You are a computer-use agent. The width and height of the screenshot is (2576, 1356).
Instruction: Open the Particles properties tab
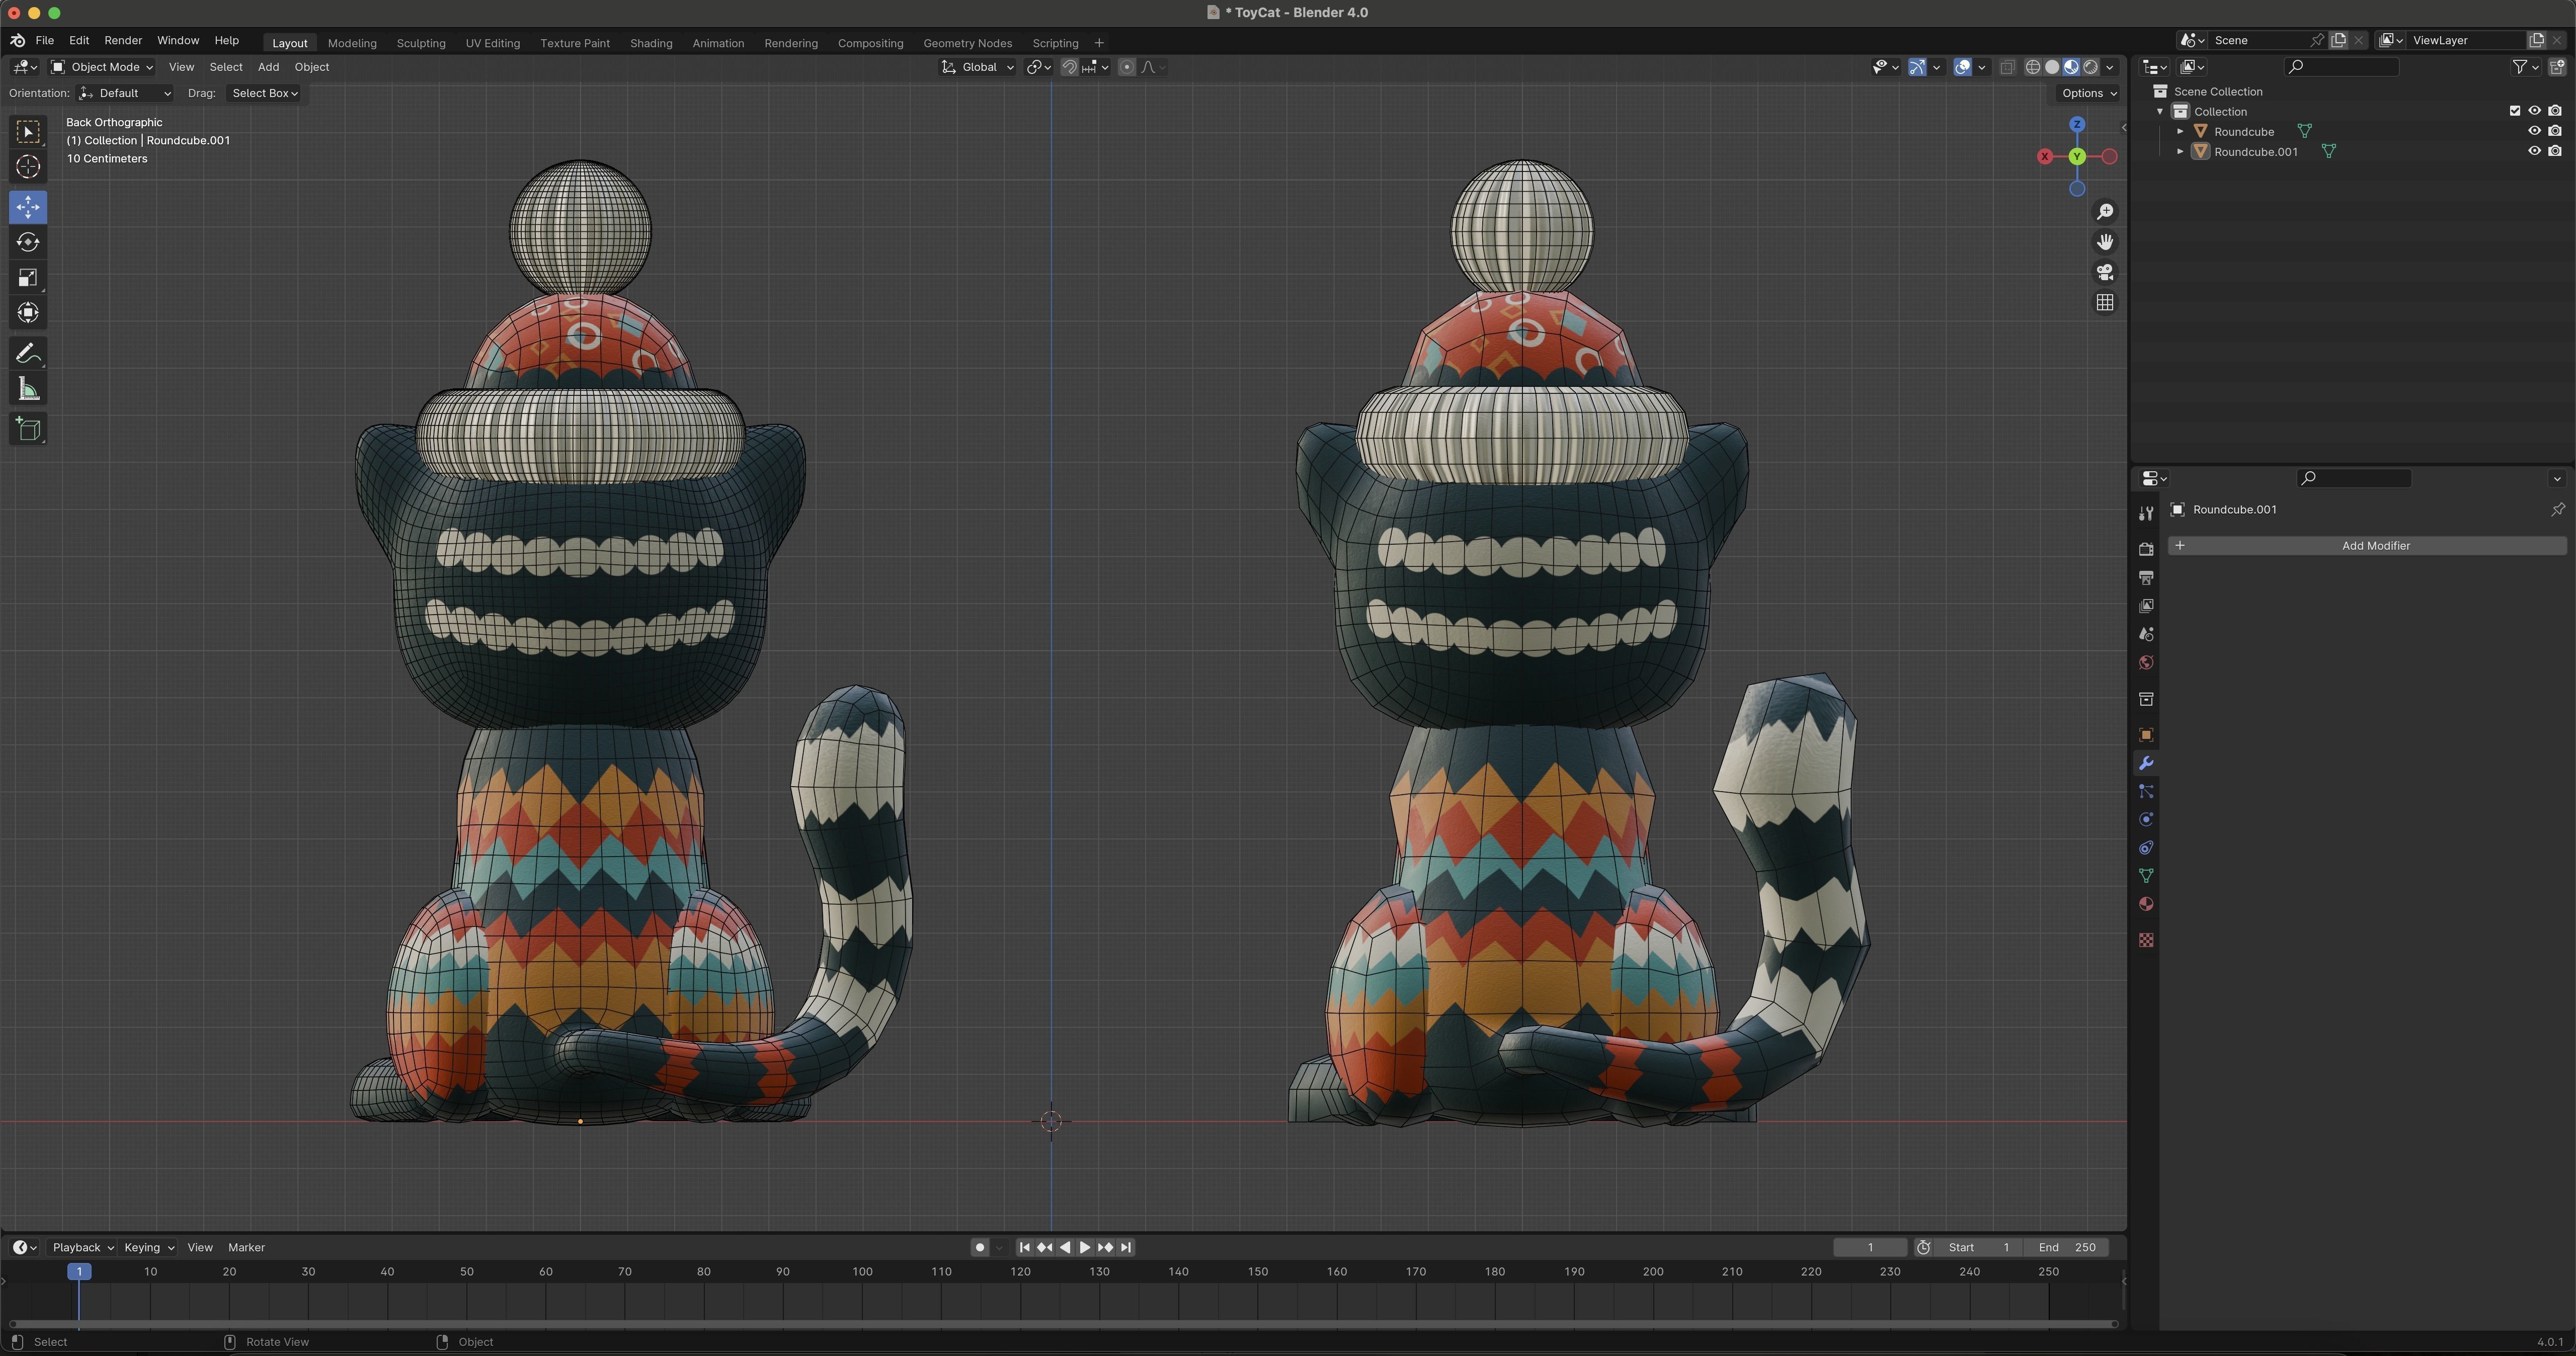click(2146, 791)
